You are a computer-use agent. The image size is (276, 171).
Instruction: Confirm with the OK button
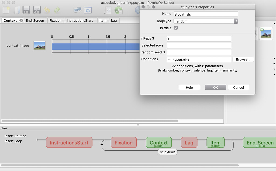pos(215,87)
